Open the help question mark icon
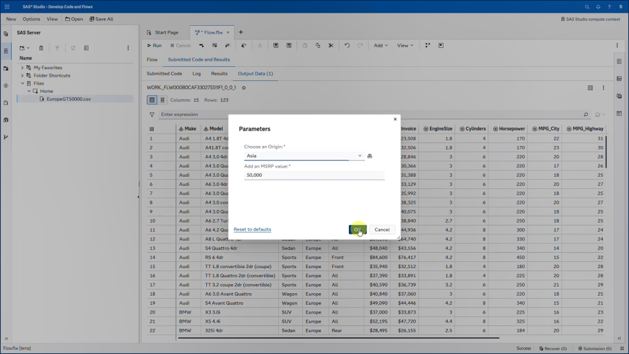Screen dimensions: 629x354 [x=609, y=7]
